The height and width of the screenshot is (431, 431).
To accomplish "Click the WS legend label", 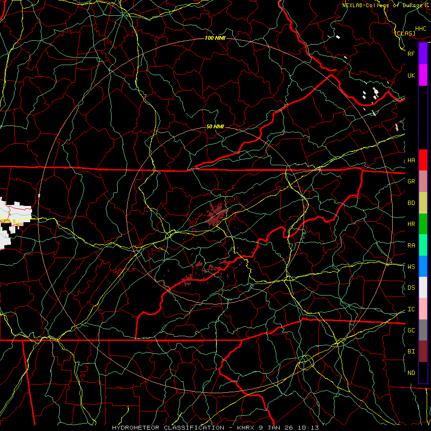I will pyautogui.click(x=411, y=267).
